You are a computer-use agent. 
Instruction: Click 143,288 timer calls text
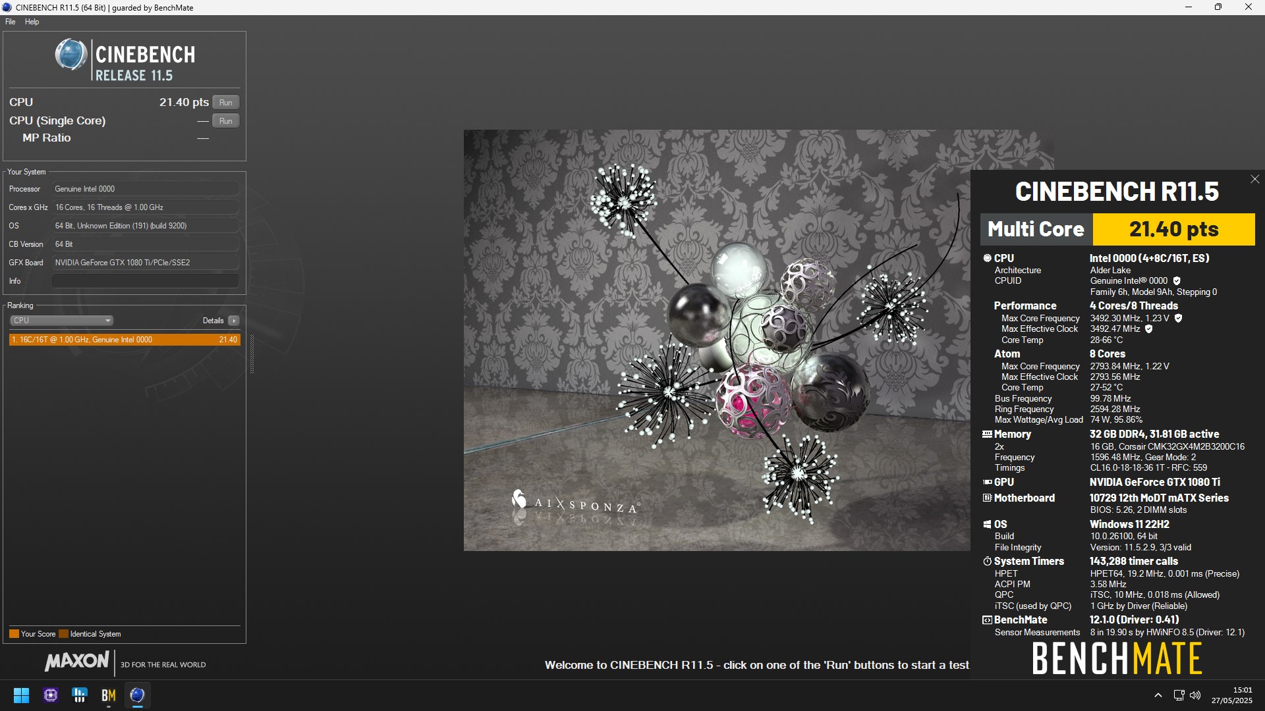(x=1133, y=562)
